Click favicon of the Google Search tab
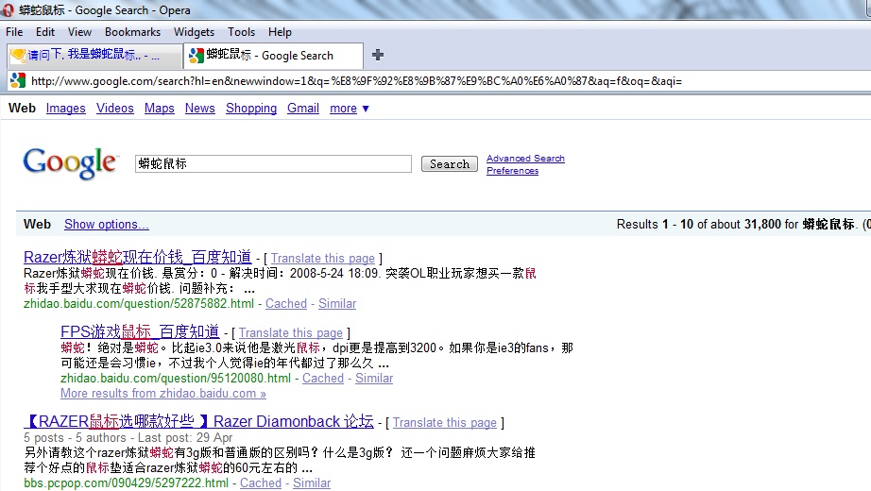The width and height of the screenshot is (871, 491). [196, 55]
